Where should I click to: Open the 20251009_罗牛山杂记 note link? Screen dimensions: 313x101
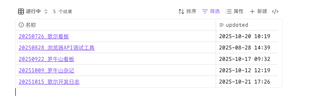[x=46, y=70]
